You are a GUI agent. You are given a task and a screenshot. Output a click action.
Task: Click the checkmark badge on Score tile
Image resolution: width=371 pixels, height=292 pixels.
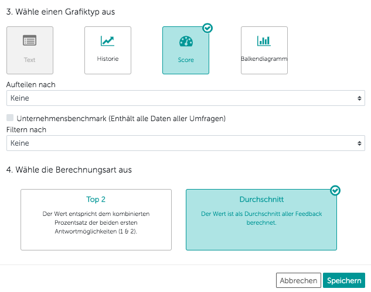207,28
